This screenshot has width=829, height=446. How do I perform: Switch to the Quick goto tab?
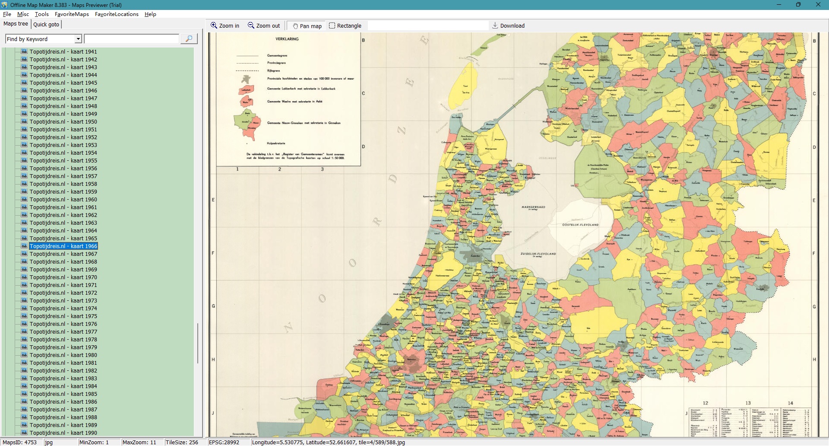(46, 24)
